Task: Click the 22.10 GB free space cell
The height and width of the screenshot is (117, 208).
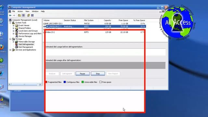Action: [x=124, y=32]
